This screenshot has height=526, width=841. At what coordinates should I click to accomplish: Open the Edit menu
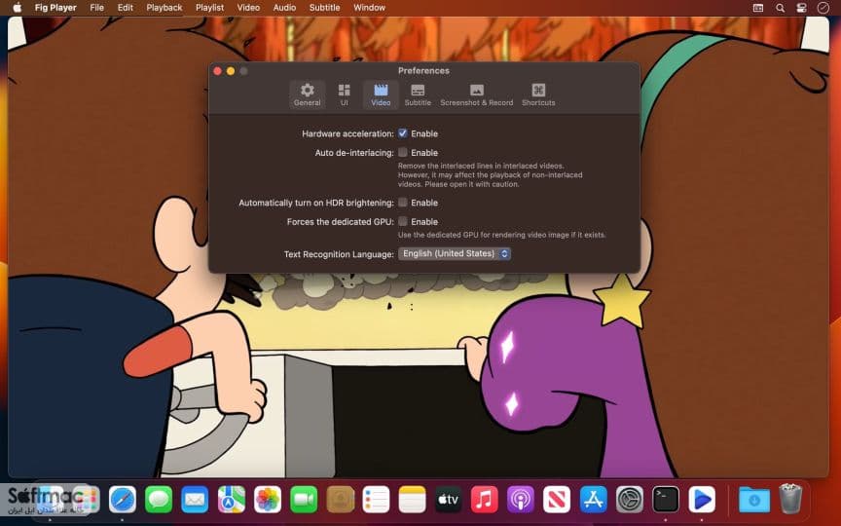[x=125, y=8]
